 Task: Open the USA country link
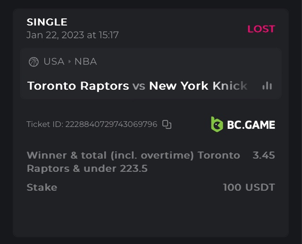pyautogui.click(x=54, y=62)
